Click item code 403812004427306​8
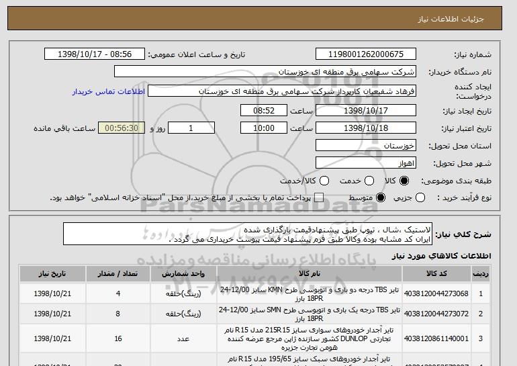Viewport: 517px width, 366px height. 436,293
